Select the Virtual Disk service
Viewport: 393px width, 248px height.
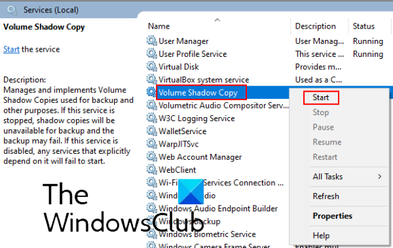click(x=179, y=67)
